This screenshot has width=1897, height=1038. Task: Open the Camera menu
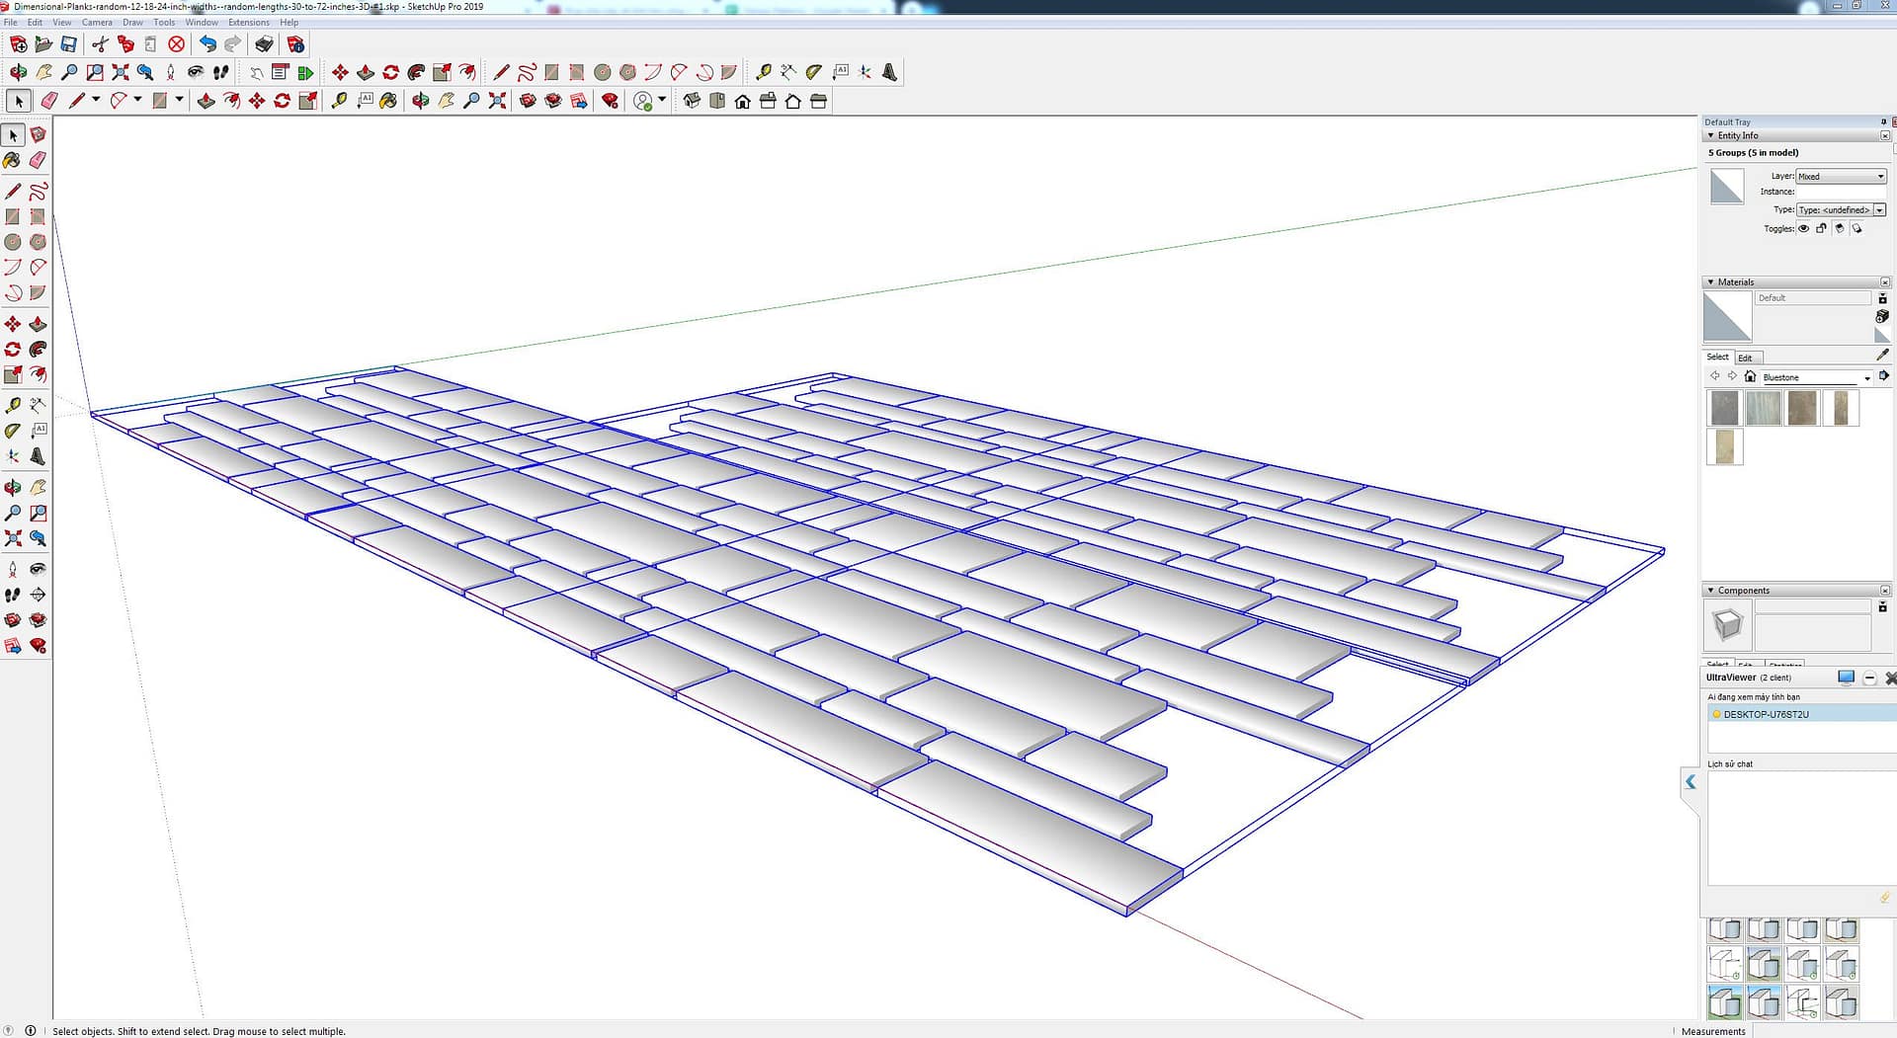point(97,22)
